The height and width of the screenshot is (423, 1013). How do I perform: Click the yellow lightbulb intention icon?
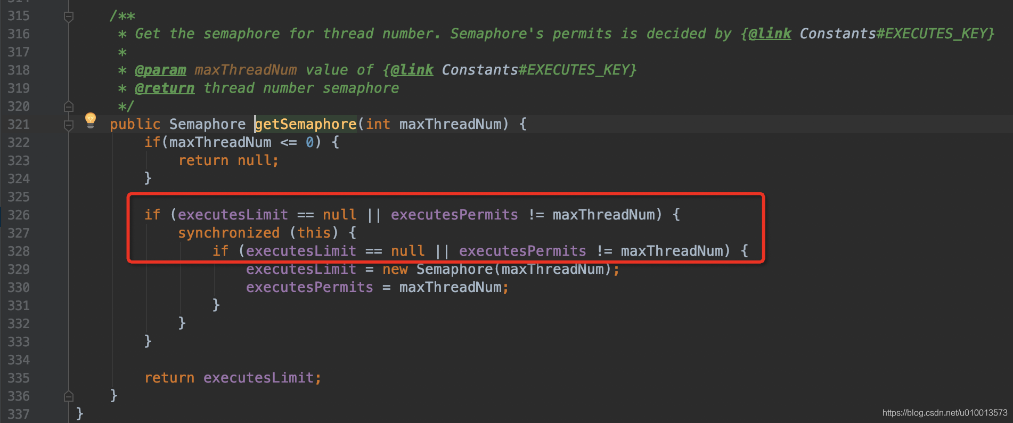click(91, 120)
